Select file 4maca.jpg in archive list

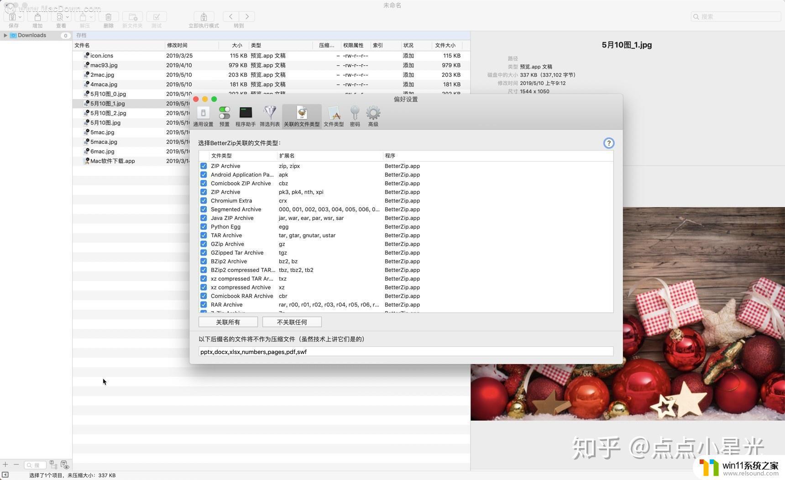point(271,84)
